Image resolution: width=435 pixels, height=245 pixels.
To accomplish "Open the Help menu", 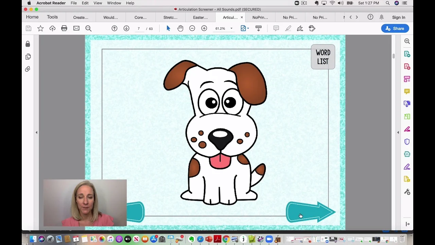I will (130, 3).
